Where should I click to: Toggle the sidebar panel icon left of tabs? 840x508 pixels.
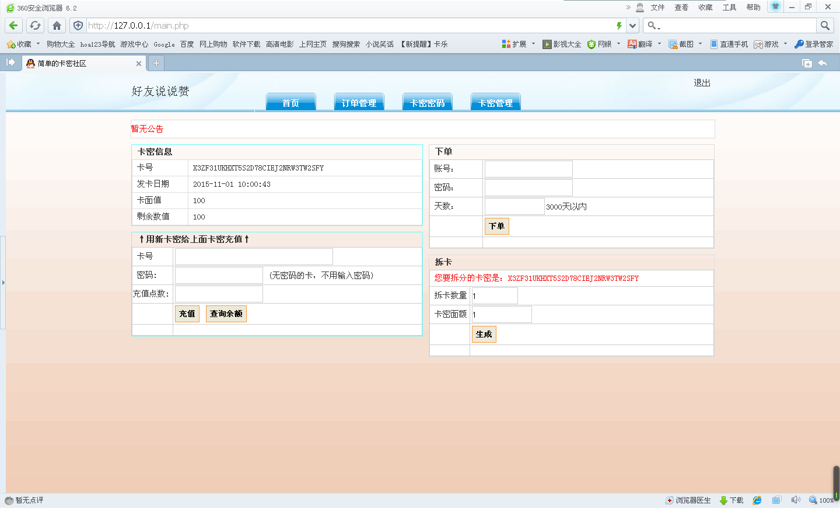point(10,62)
